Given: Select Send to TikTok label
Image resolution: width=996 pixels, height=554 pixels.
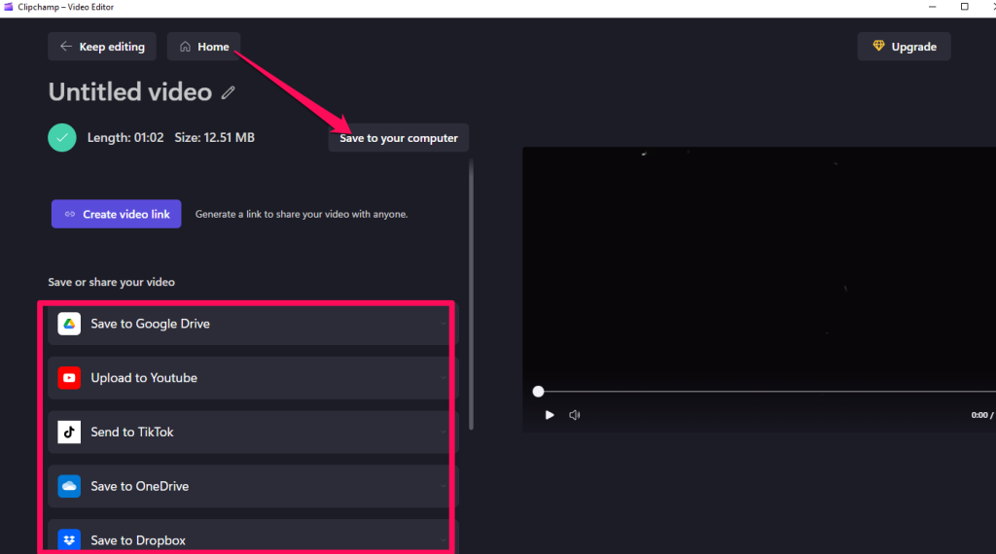Looking at the screenshot, I should pos(132,433).
